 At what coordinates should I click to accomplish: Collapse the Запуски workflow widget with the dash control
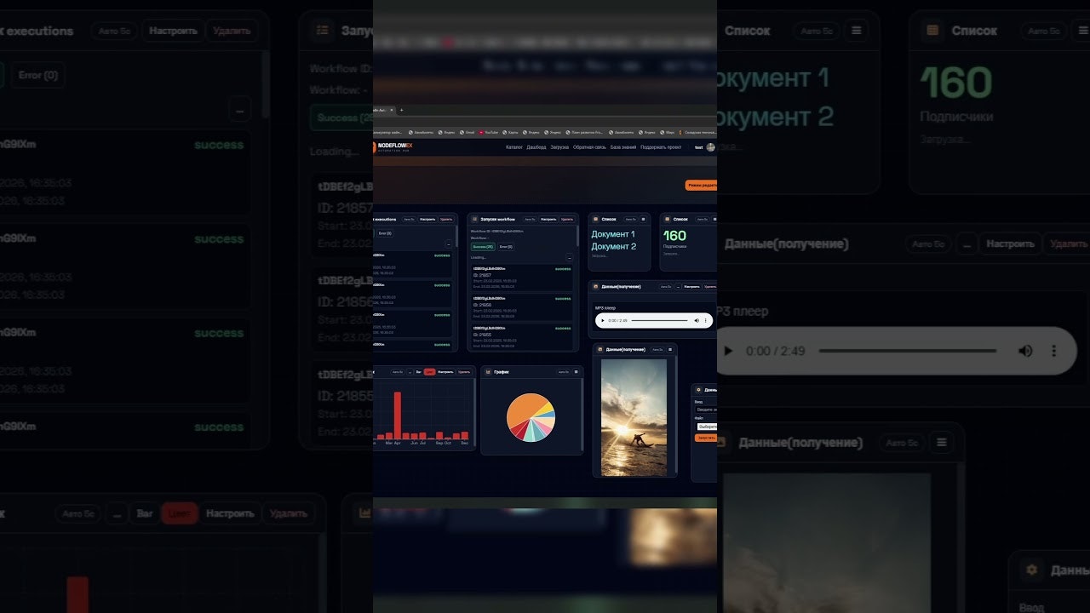pos(567,257)
